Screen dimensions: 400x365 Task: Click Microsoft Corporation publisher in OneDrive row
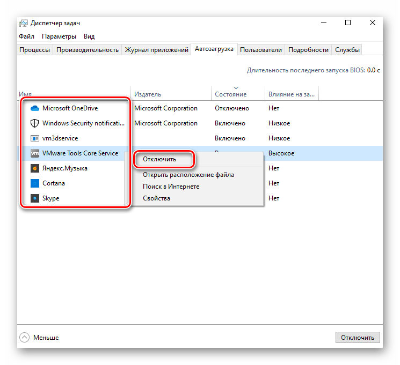166,108
